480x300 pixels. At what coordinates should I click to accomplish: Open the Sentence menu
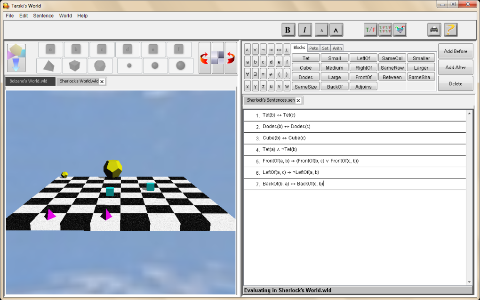pos(43,16)
